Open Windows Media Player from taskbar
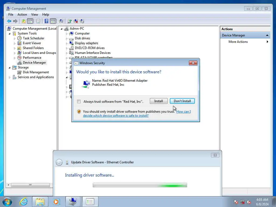 (x=57, y=202)
